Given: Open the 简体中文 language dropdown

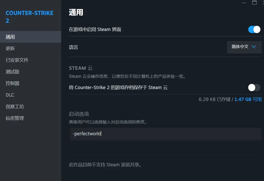Looking at the screenshot, I should pyautogui.click(x=244, y=47).
